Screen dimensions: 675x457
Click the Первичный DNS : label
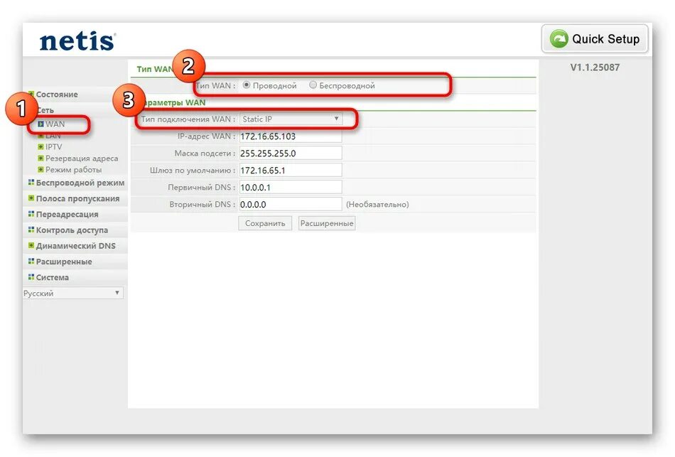202,188
